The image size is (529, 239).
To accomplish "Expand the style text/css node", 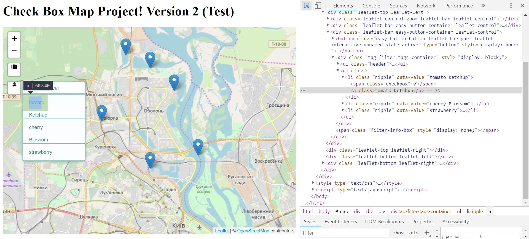I will tap(313, 183).
